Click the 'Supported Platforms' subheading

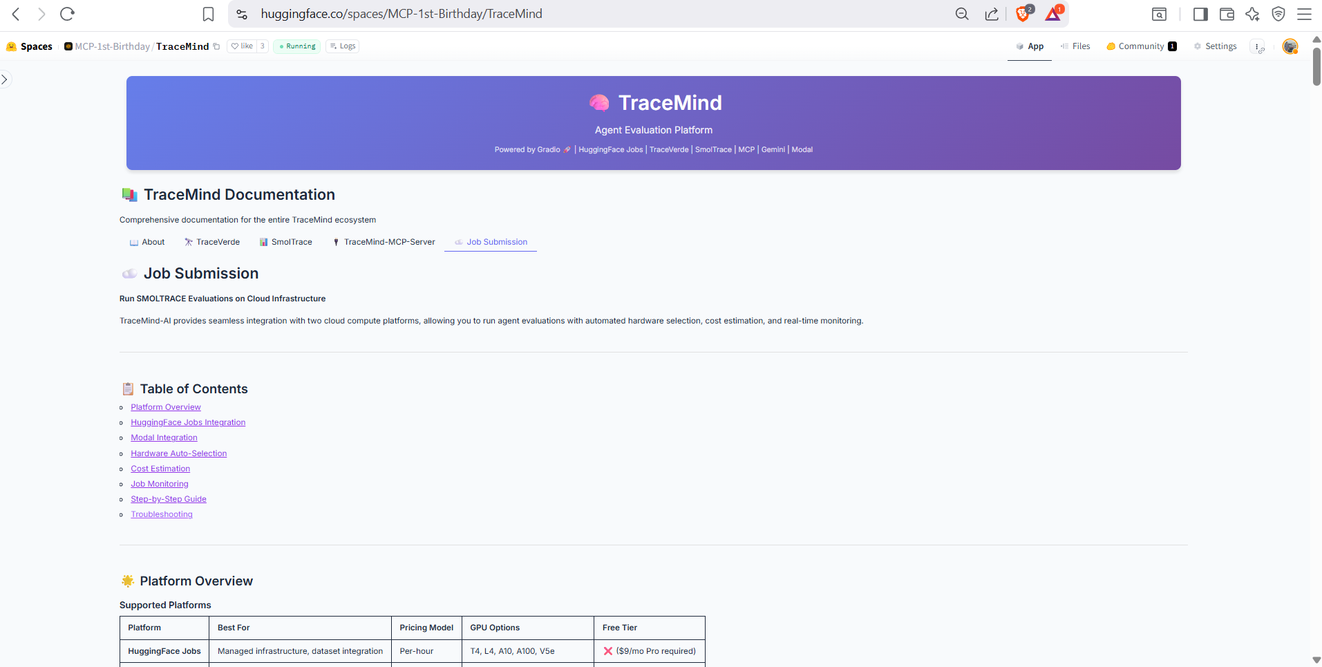pos(165,605)
